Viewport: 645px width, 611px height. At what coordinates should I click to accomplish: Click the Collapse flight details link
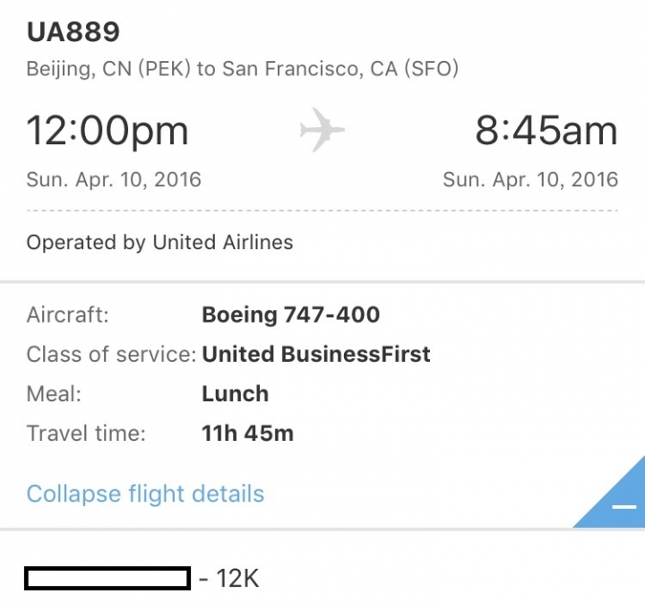pyautogui.click(x=145, y=494)
